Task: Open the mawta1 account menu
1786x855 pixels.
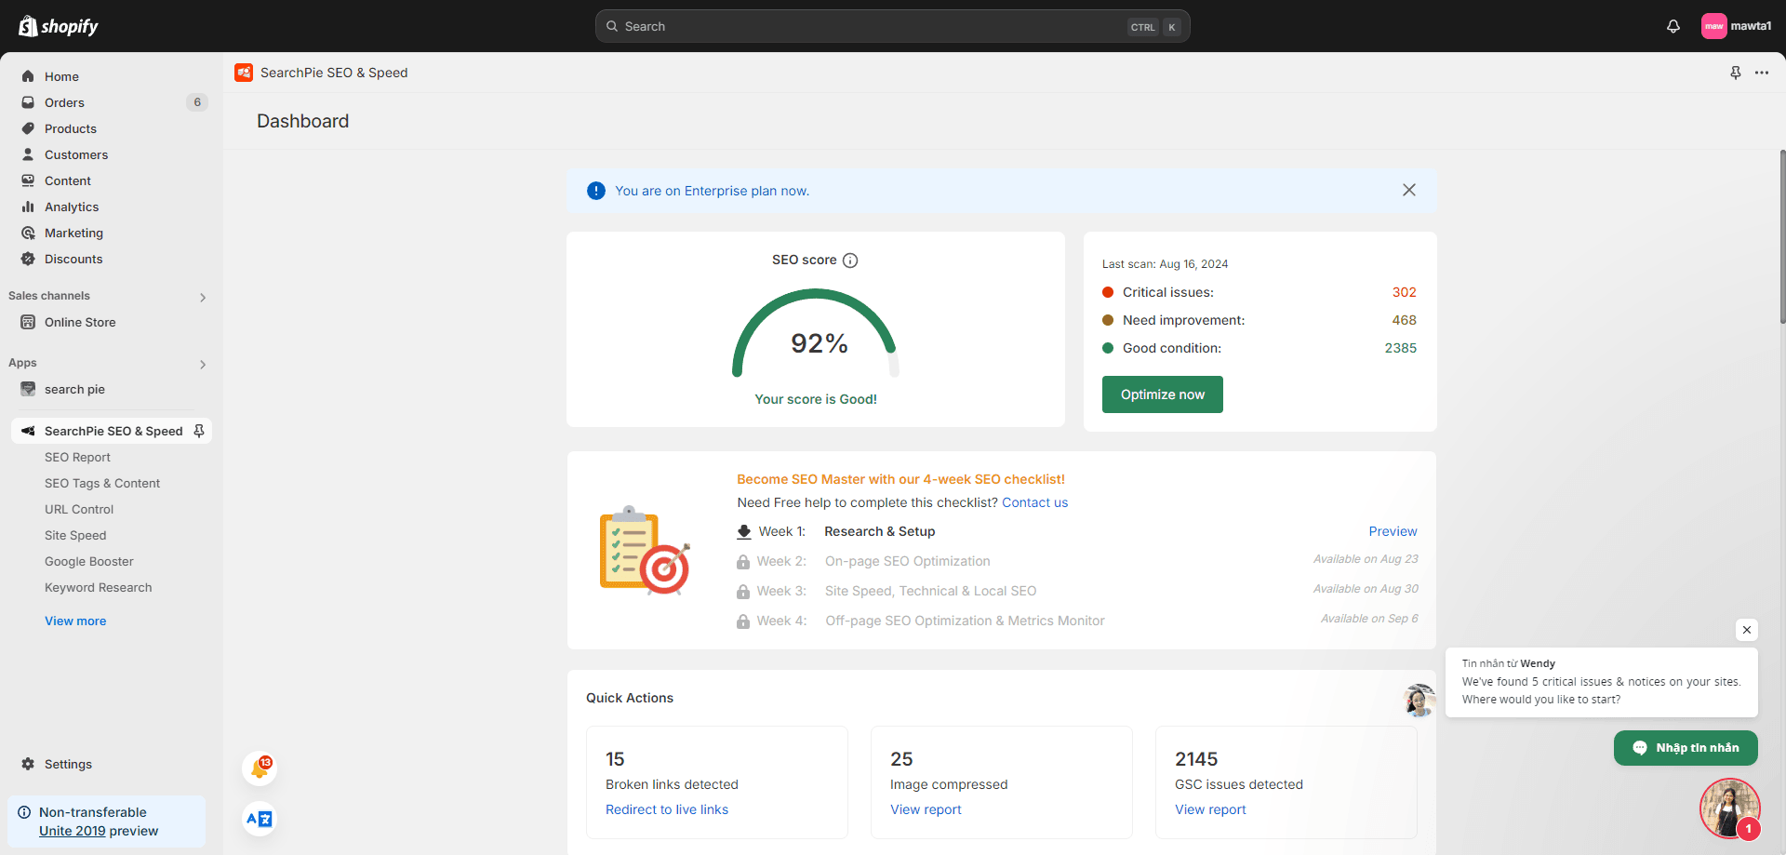Action: pyautogui.click(x=1736, y=26)
